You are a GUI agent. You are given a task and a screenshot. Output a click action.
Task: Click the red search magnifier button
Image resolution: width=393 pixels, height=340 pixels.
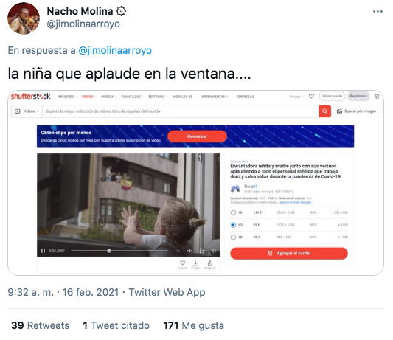pos(325,111)
